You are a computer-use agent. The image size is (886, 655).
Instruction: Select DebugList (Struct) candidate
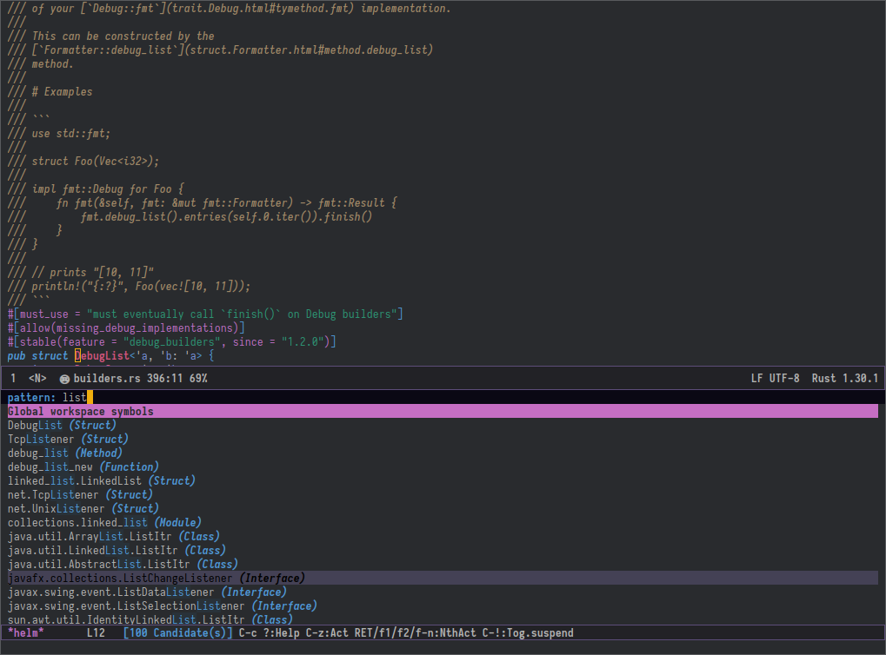[x=62, y=425]
